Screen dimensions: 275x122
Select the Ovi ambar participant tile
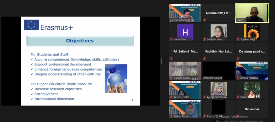click(252, 109)
